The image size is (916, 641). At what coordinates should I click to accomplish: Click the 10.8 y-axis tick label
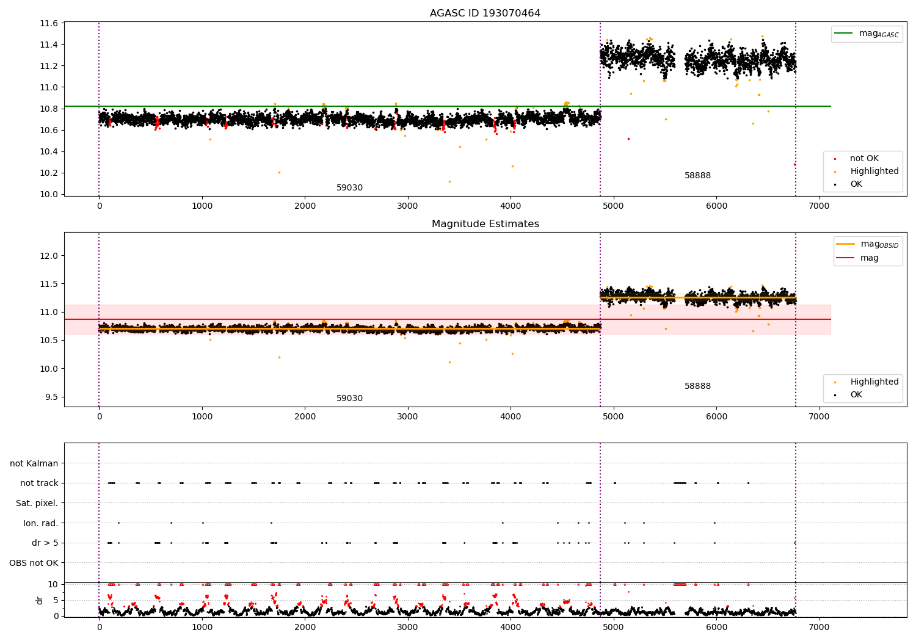[48, 109]
